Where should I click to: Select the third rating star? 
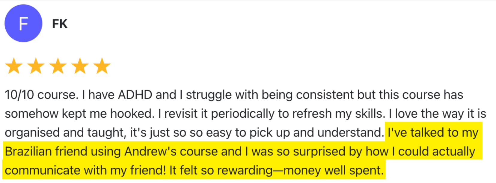[x=58, y=66]
